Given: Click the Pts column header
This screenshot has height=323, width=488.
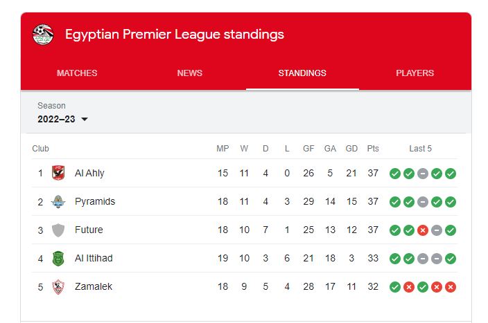Looking at the screenshot, I should [373, 149].
